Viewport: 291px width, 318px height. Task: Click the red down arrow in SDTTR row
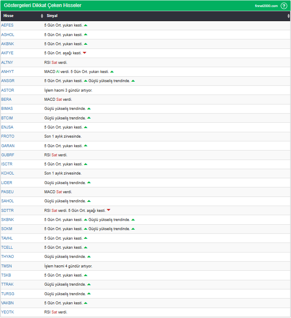click(109, 210)
